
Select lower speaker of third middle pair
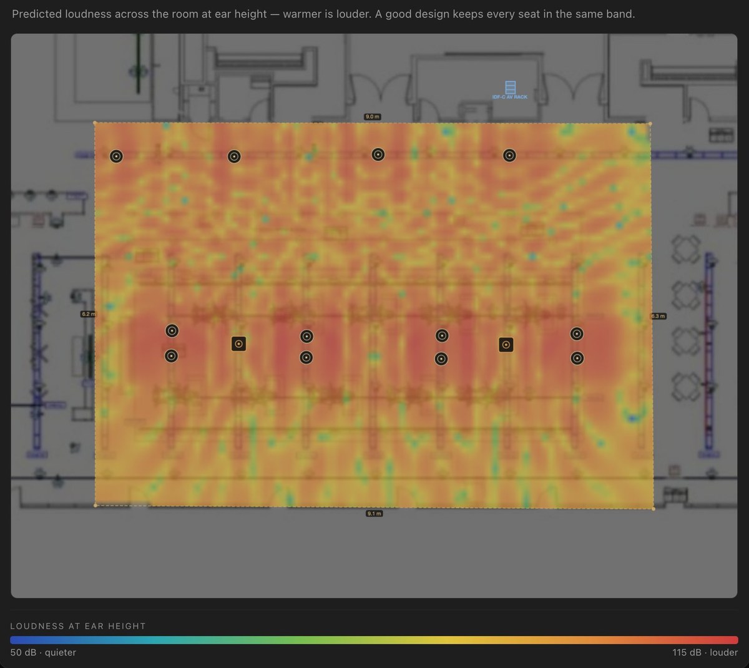point(441,359)
